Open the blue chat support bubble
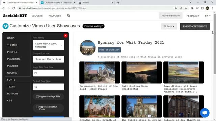Screen dimensions: 216x121 (x=205, y=113)
